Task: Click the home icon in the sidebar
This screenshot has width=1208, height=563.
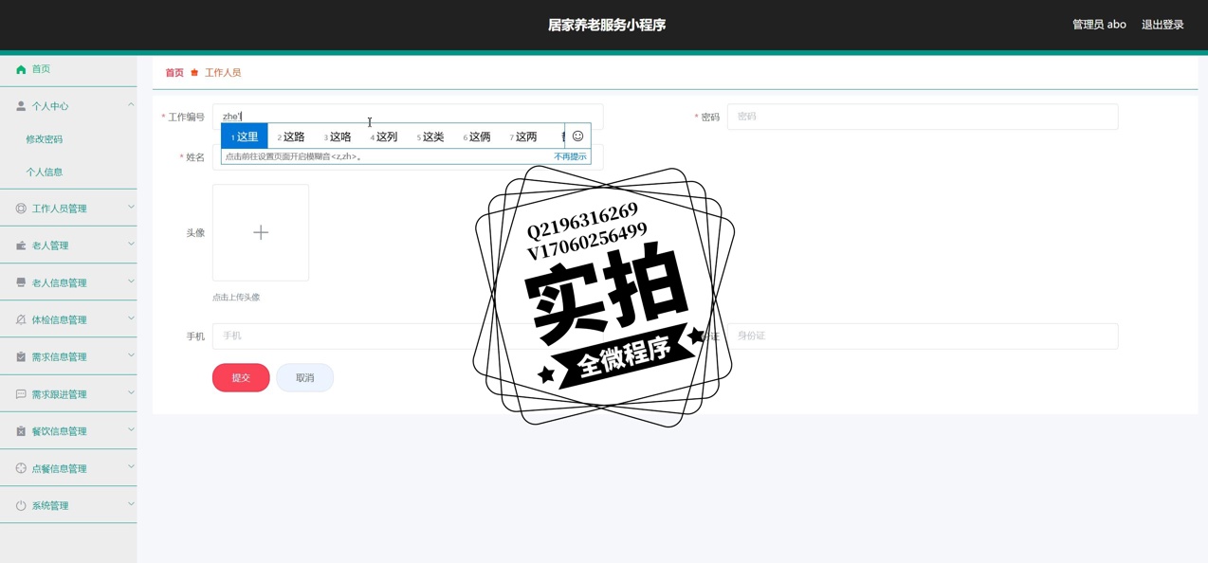Action: coord(21,69)
